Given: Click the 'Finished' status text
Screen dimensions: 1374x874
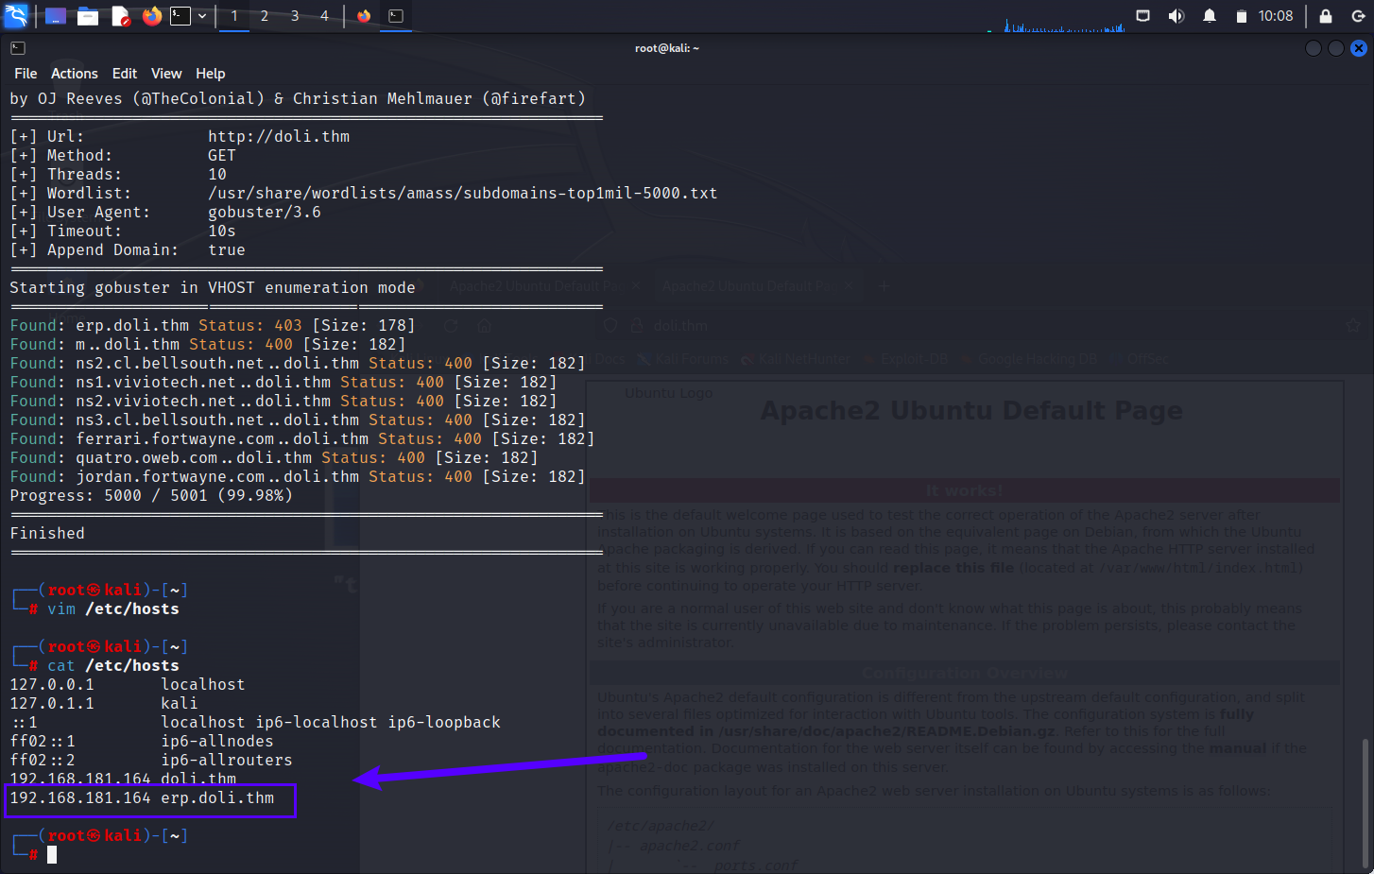Looking at the screenshot, I should 47,533.
